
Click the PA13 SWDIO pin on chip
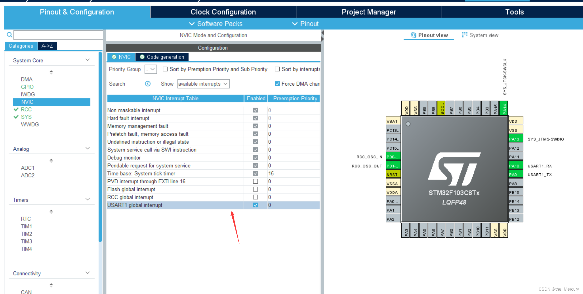(515, 139)
